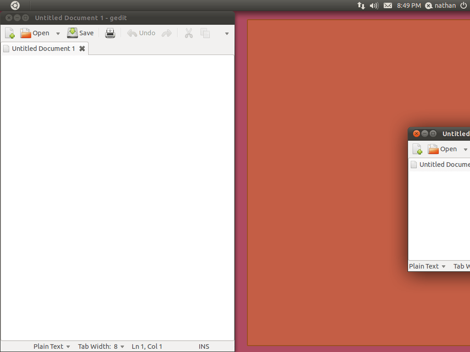Create a new document in gedit
Viewport: 470px width, 352px height.
point(9,33)
